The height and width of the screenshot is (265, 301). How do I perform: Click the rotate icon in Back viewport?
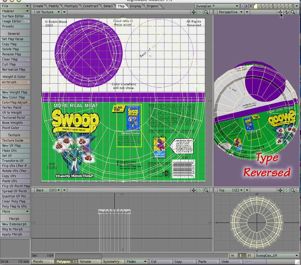point(200,190)
